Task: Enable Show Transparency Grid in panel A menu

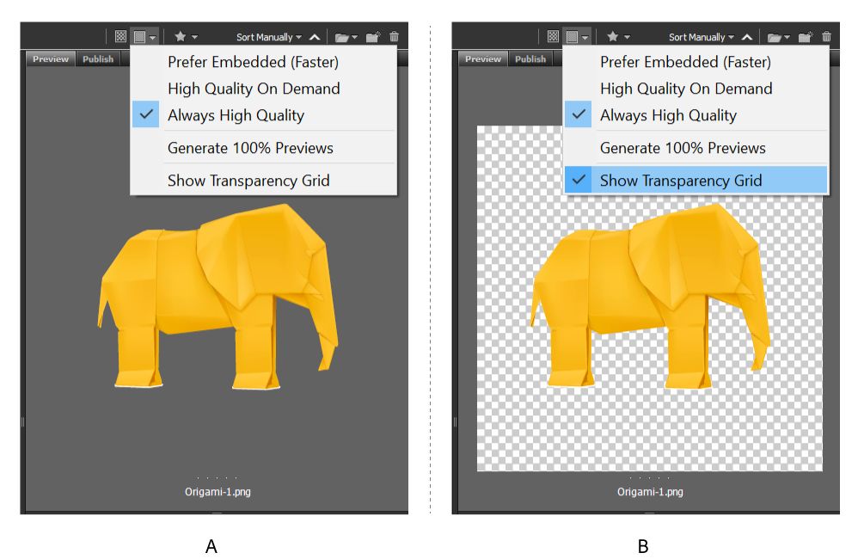Action: click(x=264, y=180)
